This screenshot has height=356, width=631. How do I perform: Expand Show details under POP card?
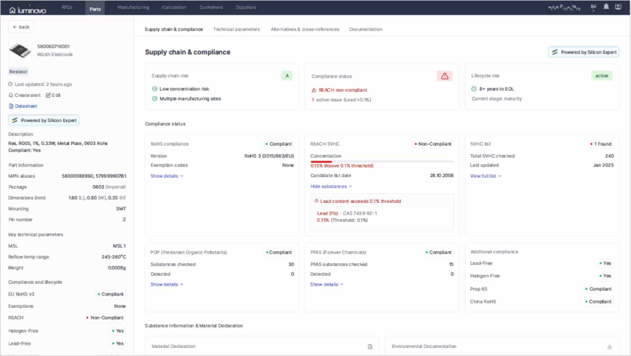point(166,284)
